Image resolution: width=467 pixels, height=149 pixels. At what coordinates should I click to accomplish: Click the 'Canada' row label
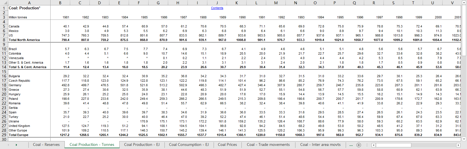point(14,26)
